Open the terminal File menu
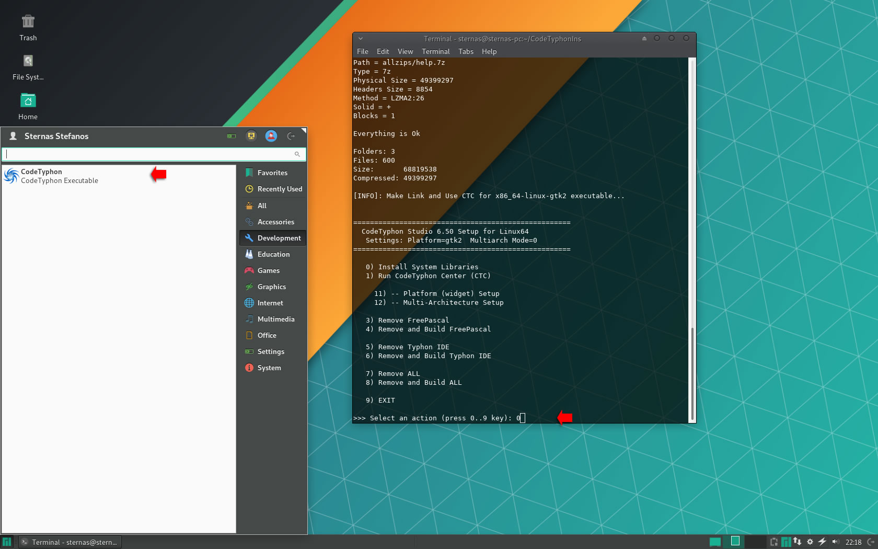Screen dimensions: 878x549 point(363,51)
